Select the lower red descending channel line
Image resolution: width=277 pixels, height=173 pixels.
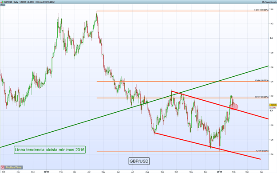pyautogui.click(x=207, y=146)
